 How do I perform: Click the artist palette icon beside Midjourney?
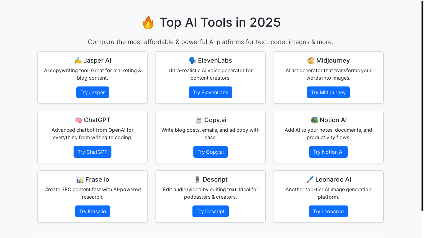pos(311,61)
